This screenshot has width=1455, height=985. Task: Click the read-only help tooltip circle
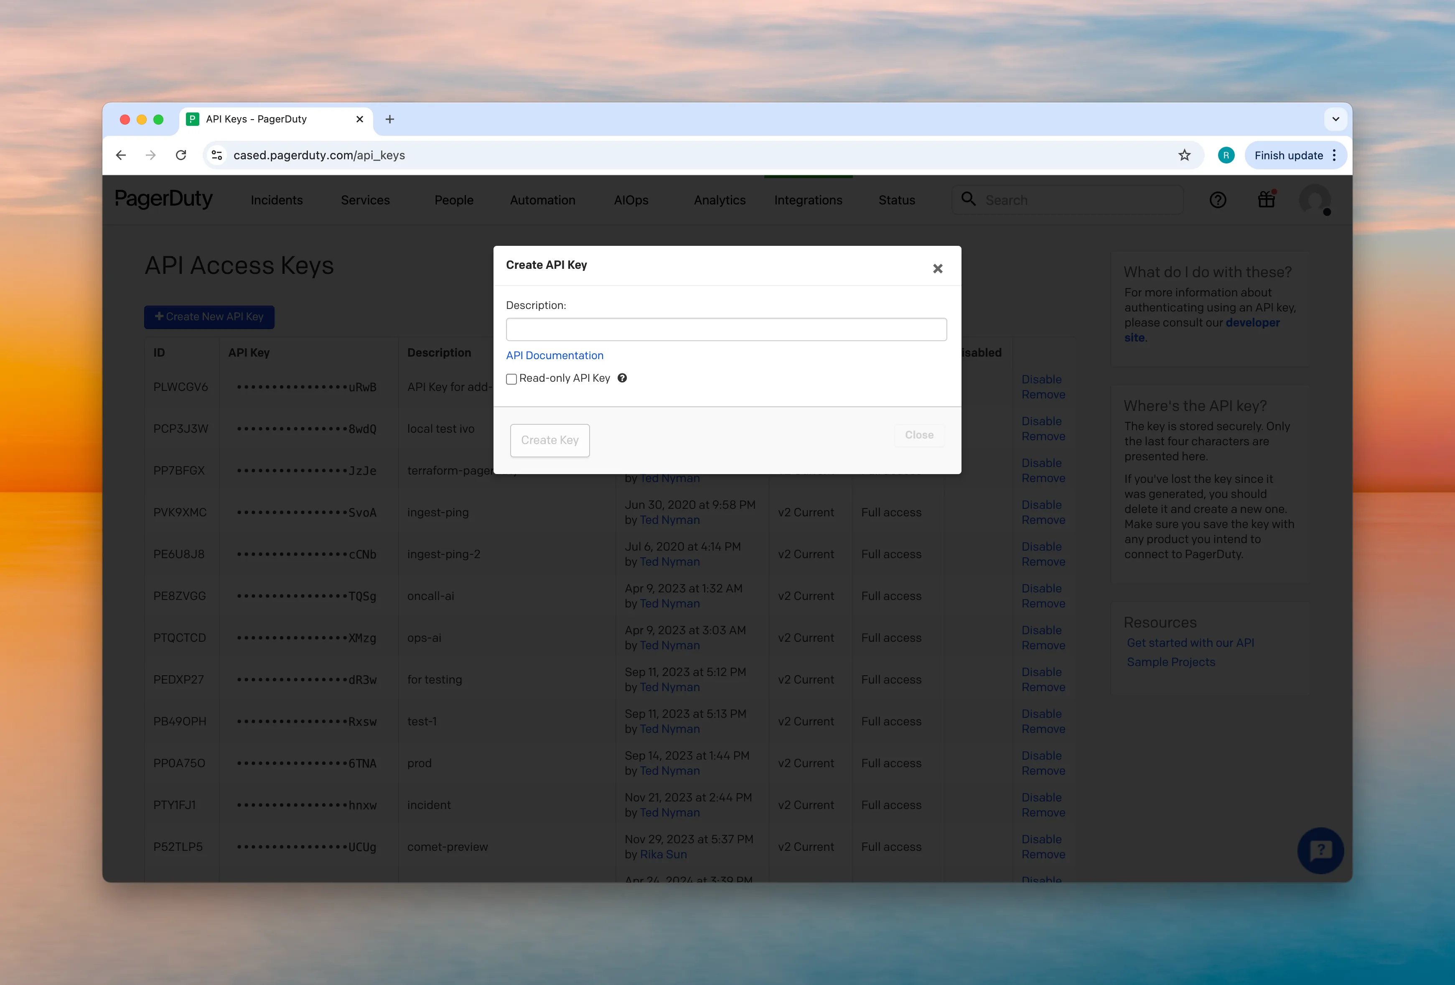coord(622,378)
